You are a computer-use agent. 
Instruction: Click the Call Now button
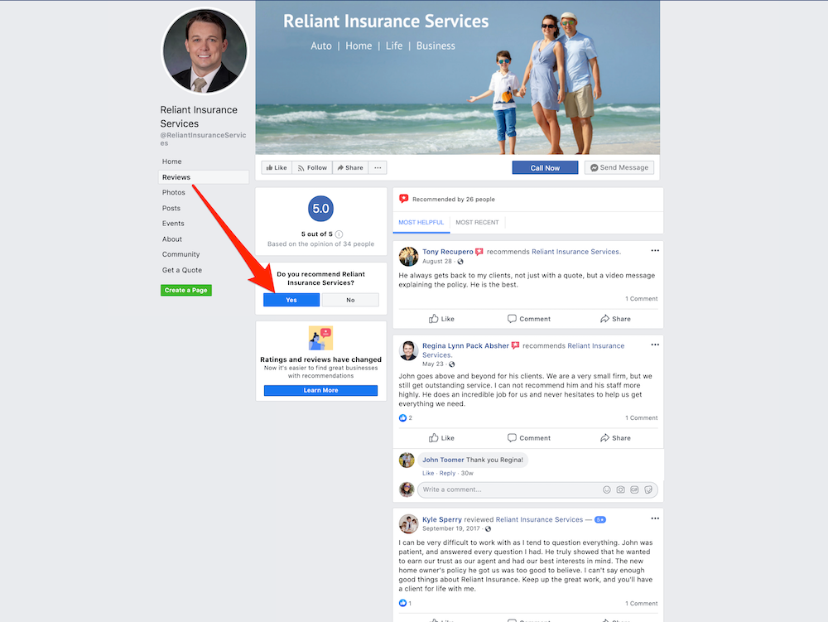545,167
